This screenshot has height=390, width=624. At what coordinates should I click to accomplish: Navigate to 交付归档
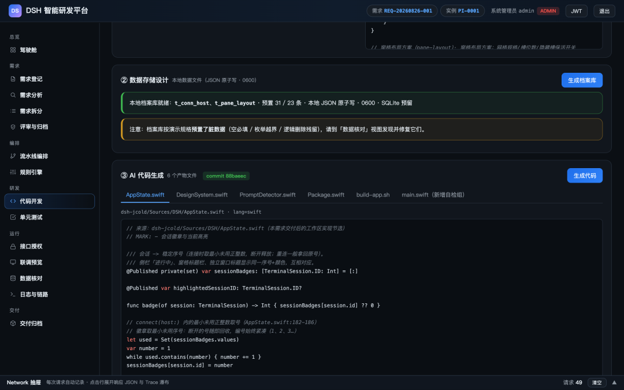[x=49, y=324]
